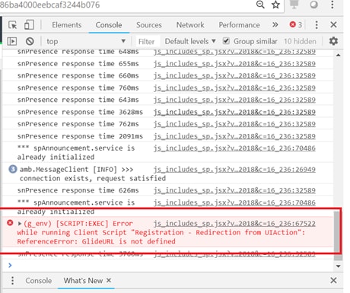Image resolution: width=350 pixels, height=293 pixels.
Task: Close the What's New tab
Action: click(109, 280)
